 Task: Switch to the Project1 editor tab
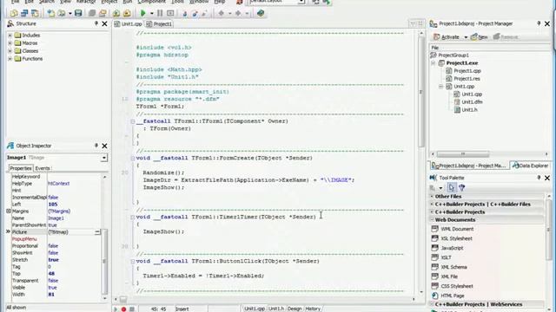click(x=159, y=24)
